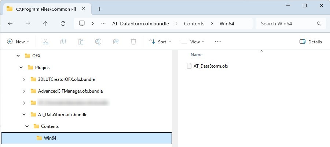Click the C:\Program Files tab title
The image size is (330, 147).
[x=46, y=9]
